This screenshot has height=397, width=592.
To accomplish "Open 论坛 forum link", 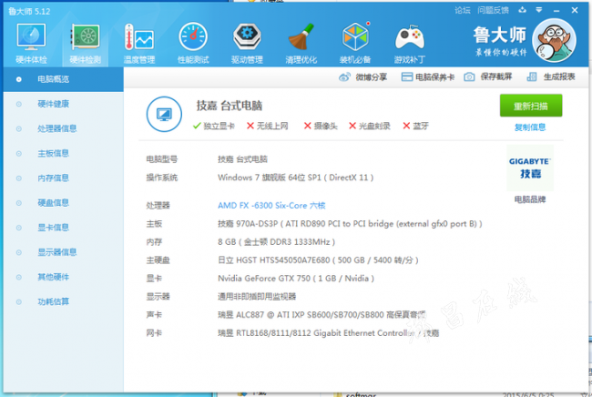I will [x=462, y=10].
